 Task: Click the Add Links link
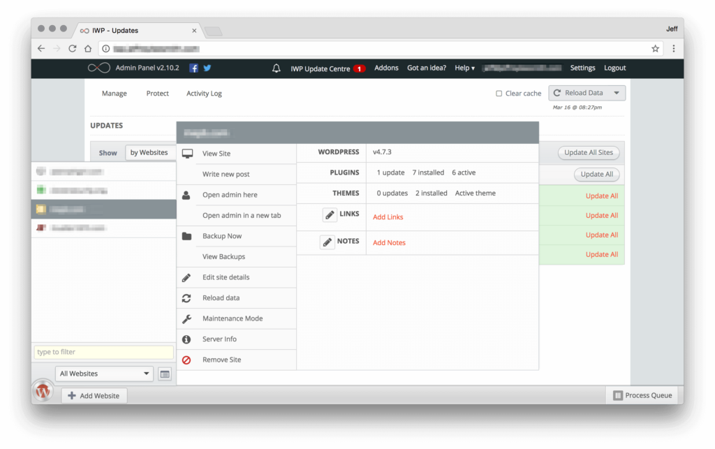click(388, 217)
